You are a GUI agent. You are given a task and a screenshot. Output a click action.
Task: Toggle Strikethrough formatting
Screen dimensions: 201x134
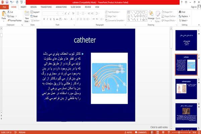click(x=57, y=19)
